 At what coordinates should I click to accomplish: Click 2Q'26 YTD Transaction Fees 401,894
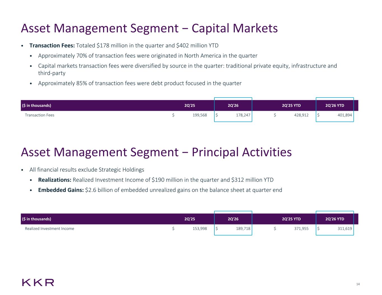point(344,115)
